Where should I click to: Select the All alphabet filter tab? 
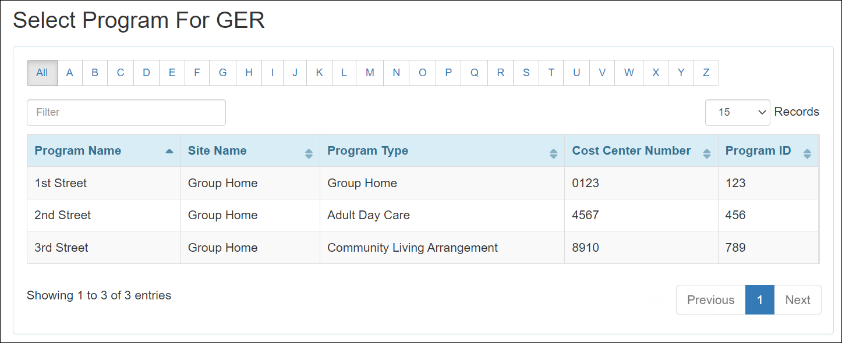point(42,73)
